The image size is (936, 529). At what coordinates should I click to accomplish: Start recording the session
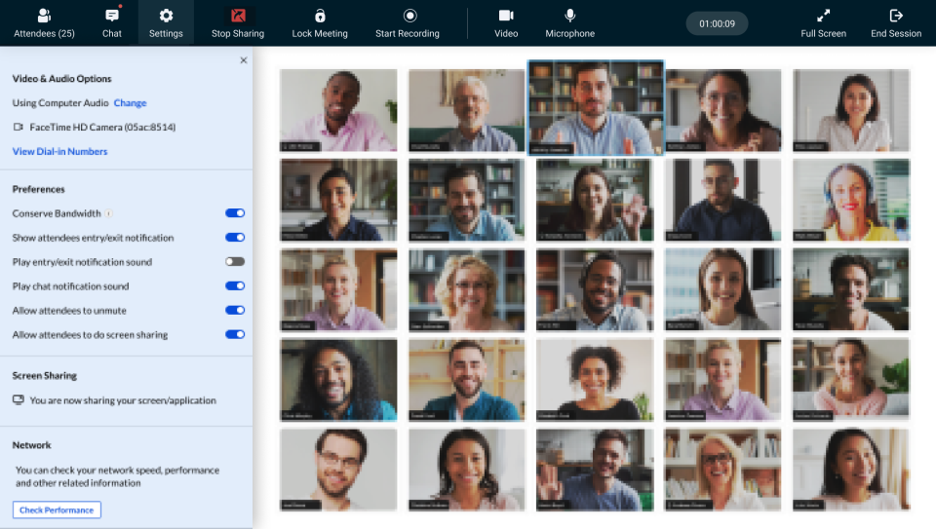tap(408, 23)
